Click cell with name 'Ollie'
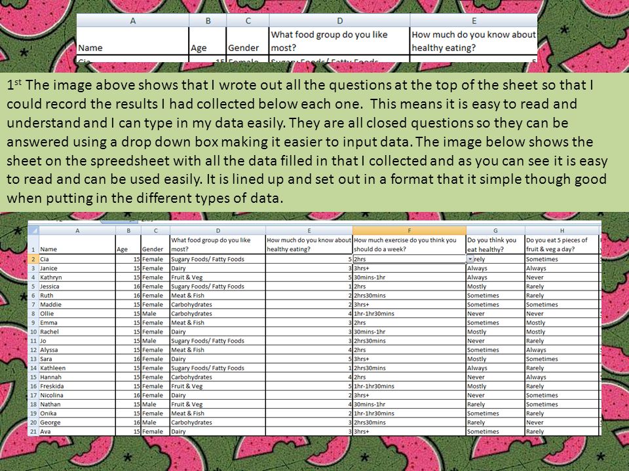Image resolution: width=629 pixels, height=471 pixels. tap(77, 313)
